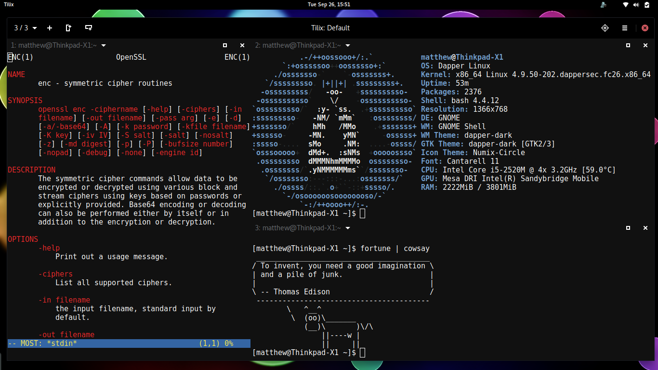This screenshot has width=658, height=370.
Task: Click the '-- Thomas Edison' quote attribution
Action: pyautogui.click(x=295, y=291)
